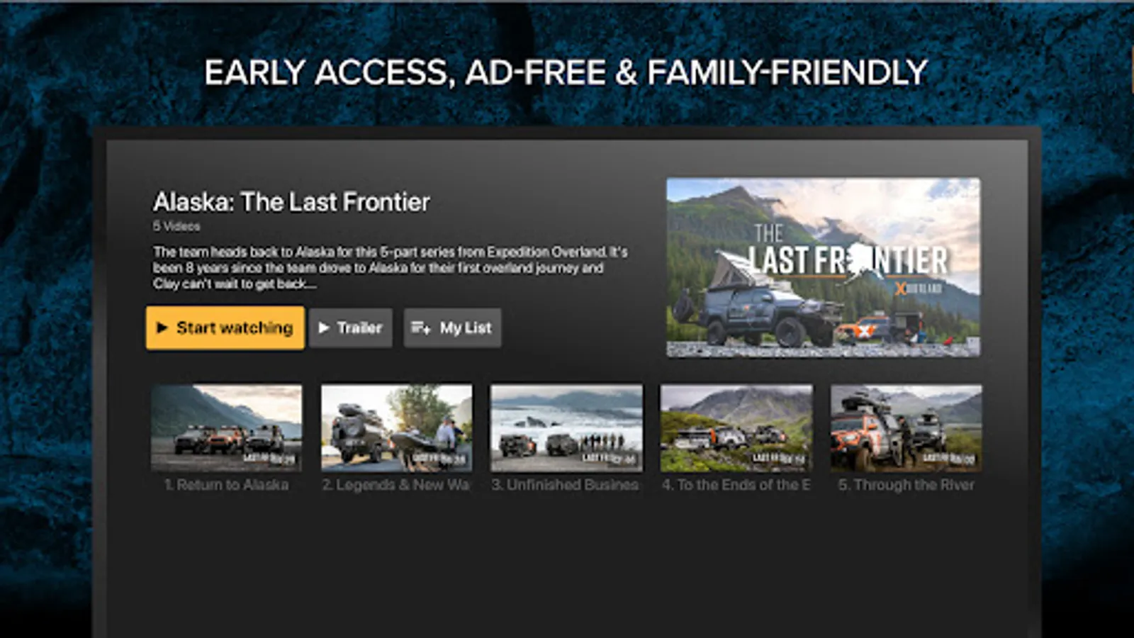Open the Trailer button
Viewport: 1134px width, 638px height.
coord(351,328)
